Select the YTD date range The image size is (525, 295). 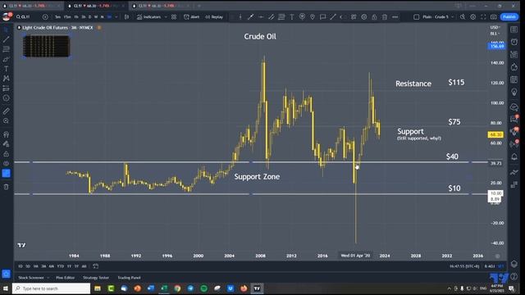click(60, 266)
